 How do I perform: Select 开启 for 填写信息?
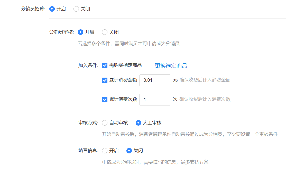pos(105,151)
